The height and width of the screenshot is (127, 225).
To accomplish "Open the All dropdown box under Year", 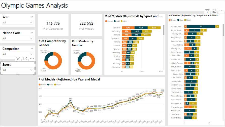I will (x=18, y=23).
